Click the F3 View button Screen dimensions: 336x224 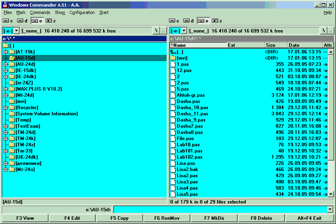[25, 218]
